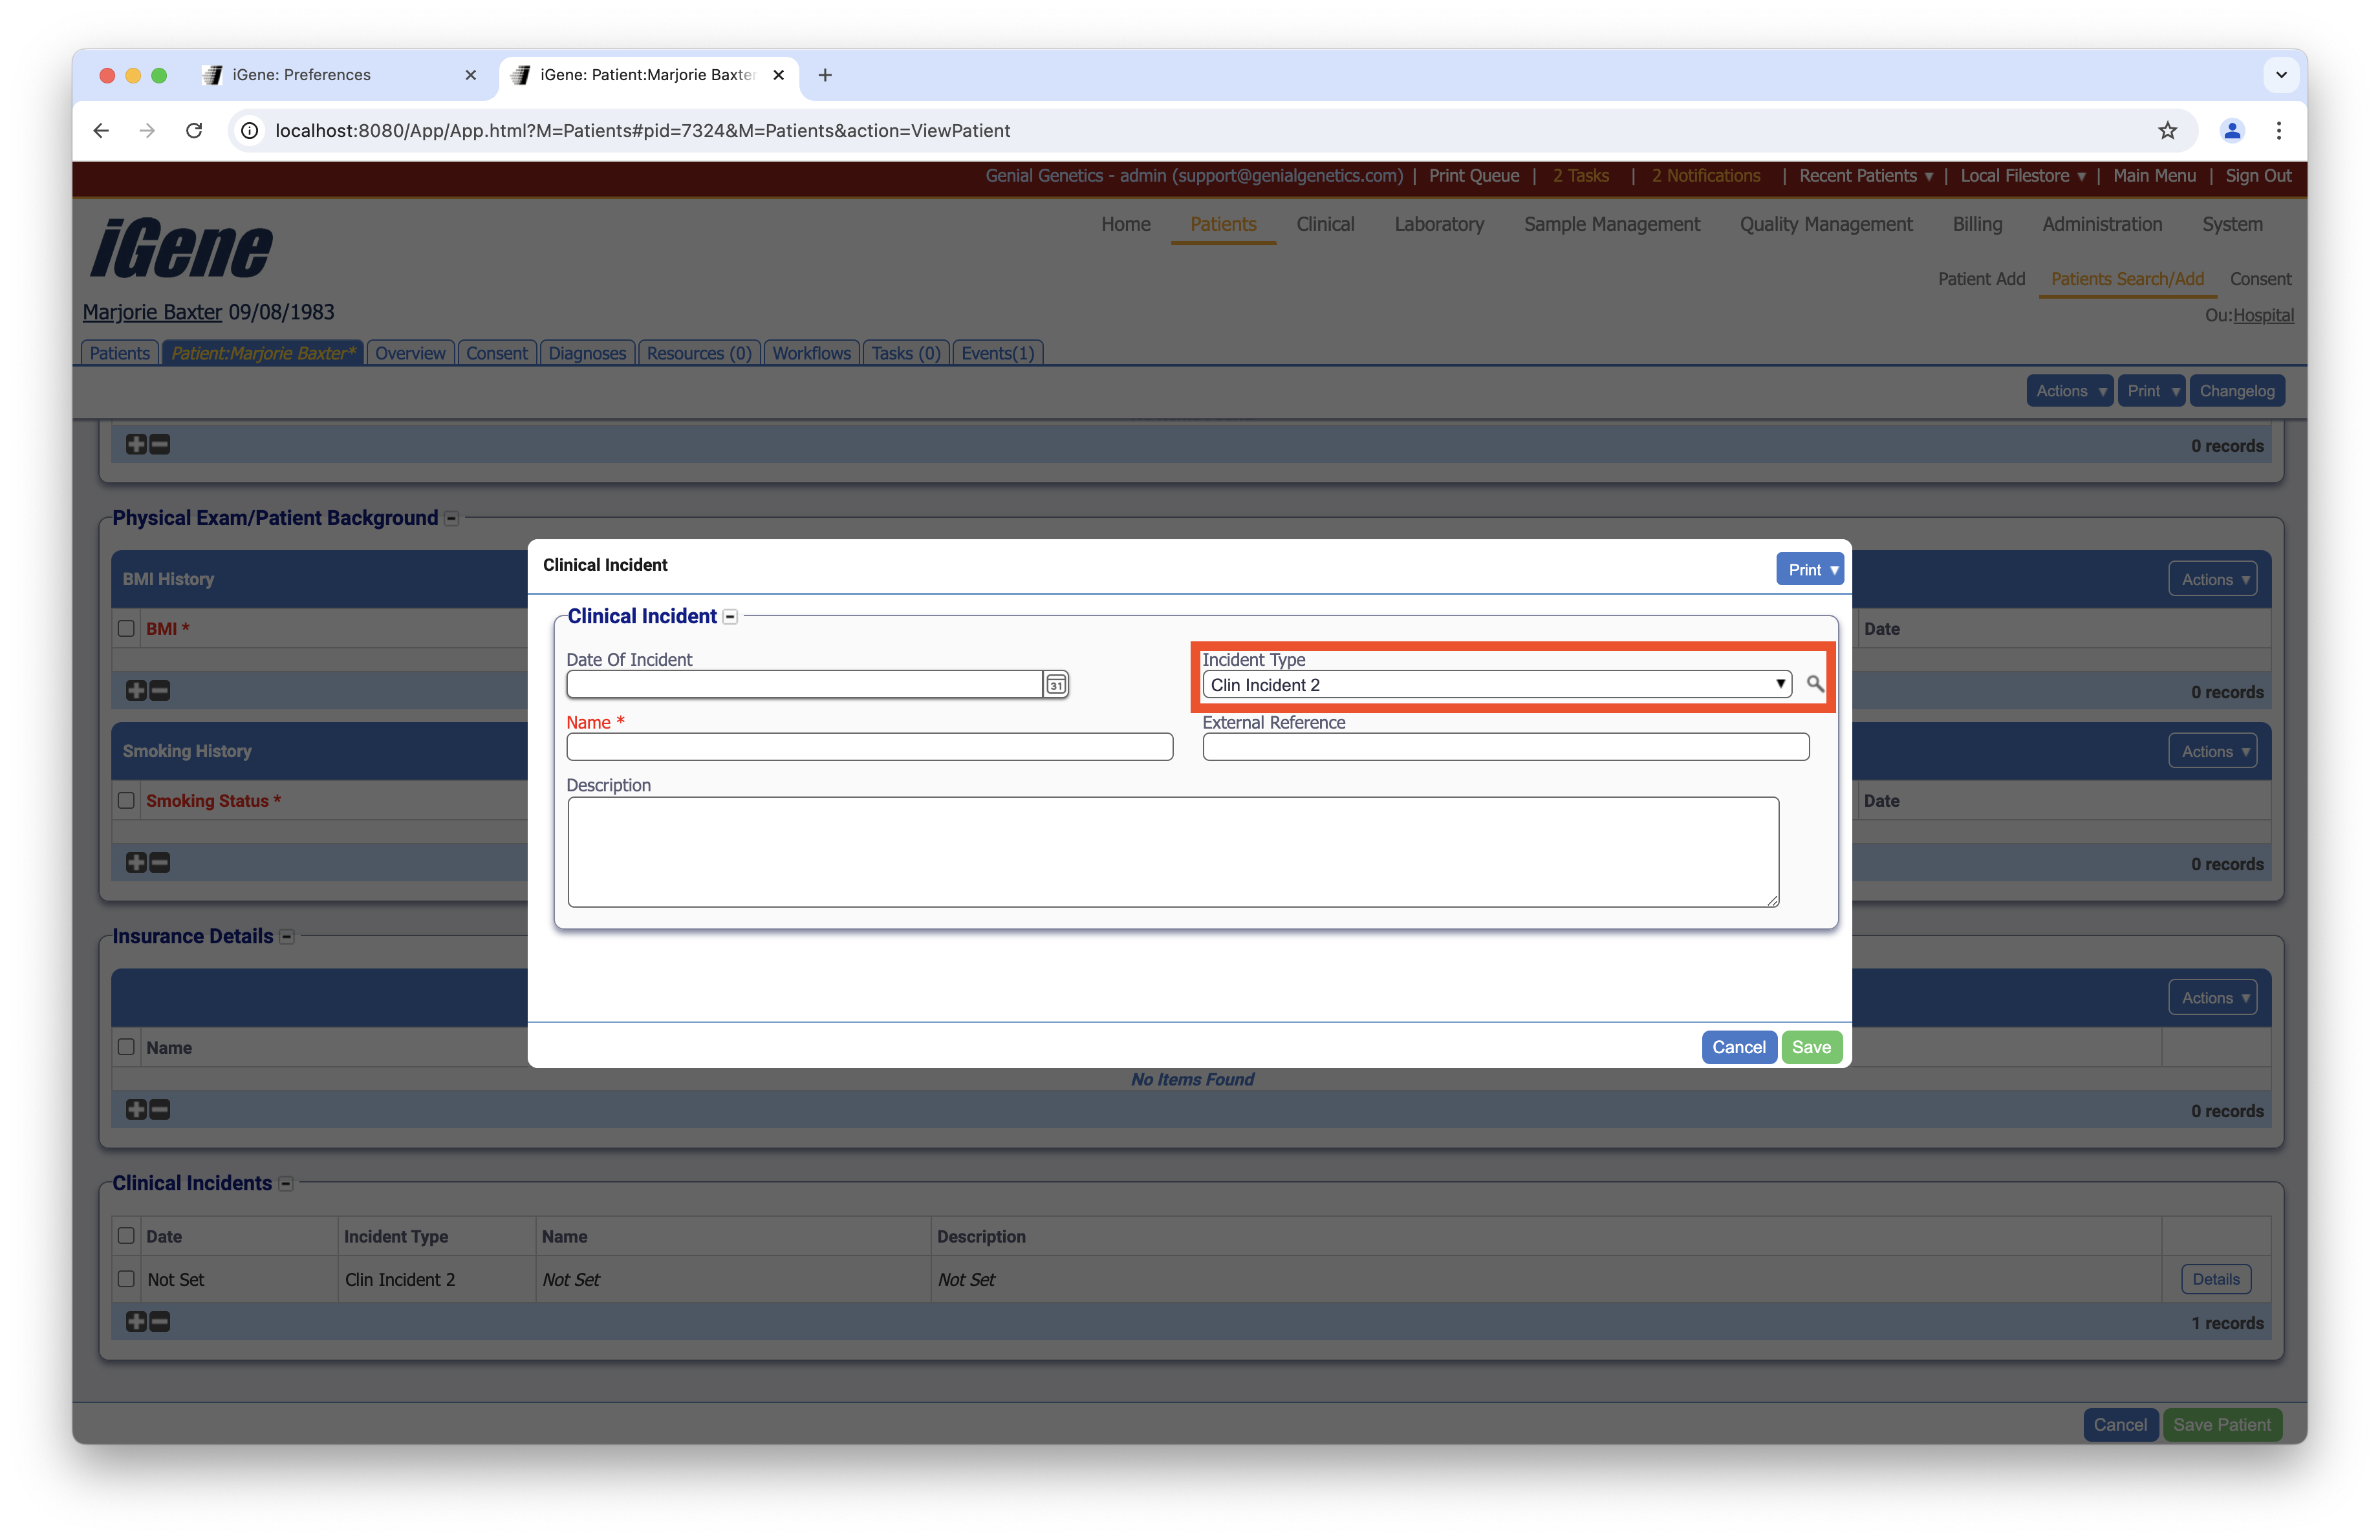
Task: Expand the Print dropdown in the dialog
Action: 1809,570
